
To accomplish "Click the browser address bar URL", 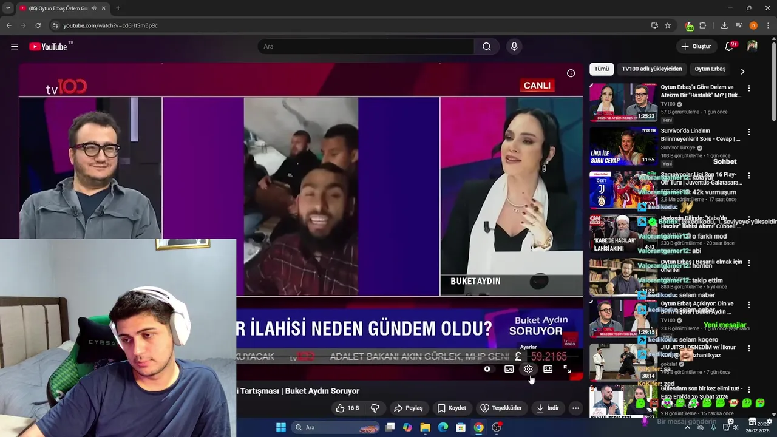I will pos(110,25).
